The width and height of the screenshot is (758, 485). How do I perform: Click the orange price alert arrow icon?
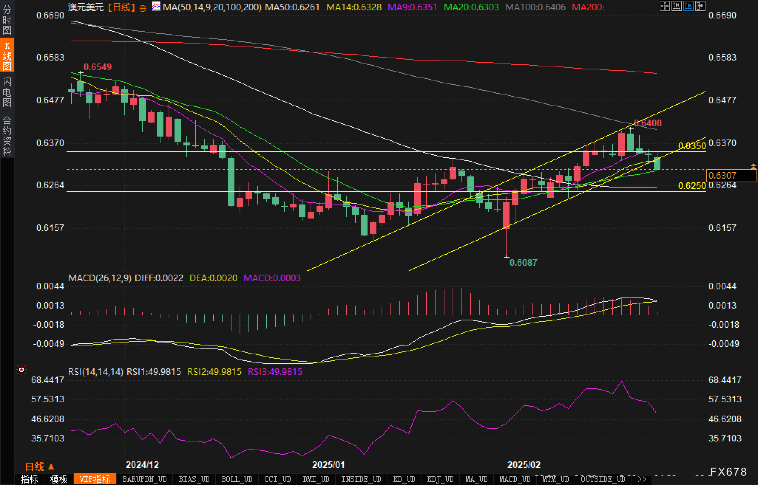[754, 166]
